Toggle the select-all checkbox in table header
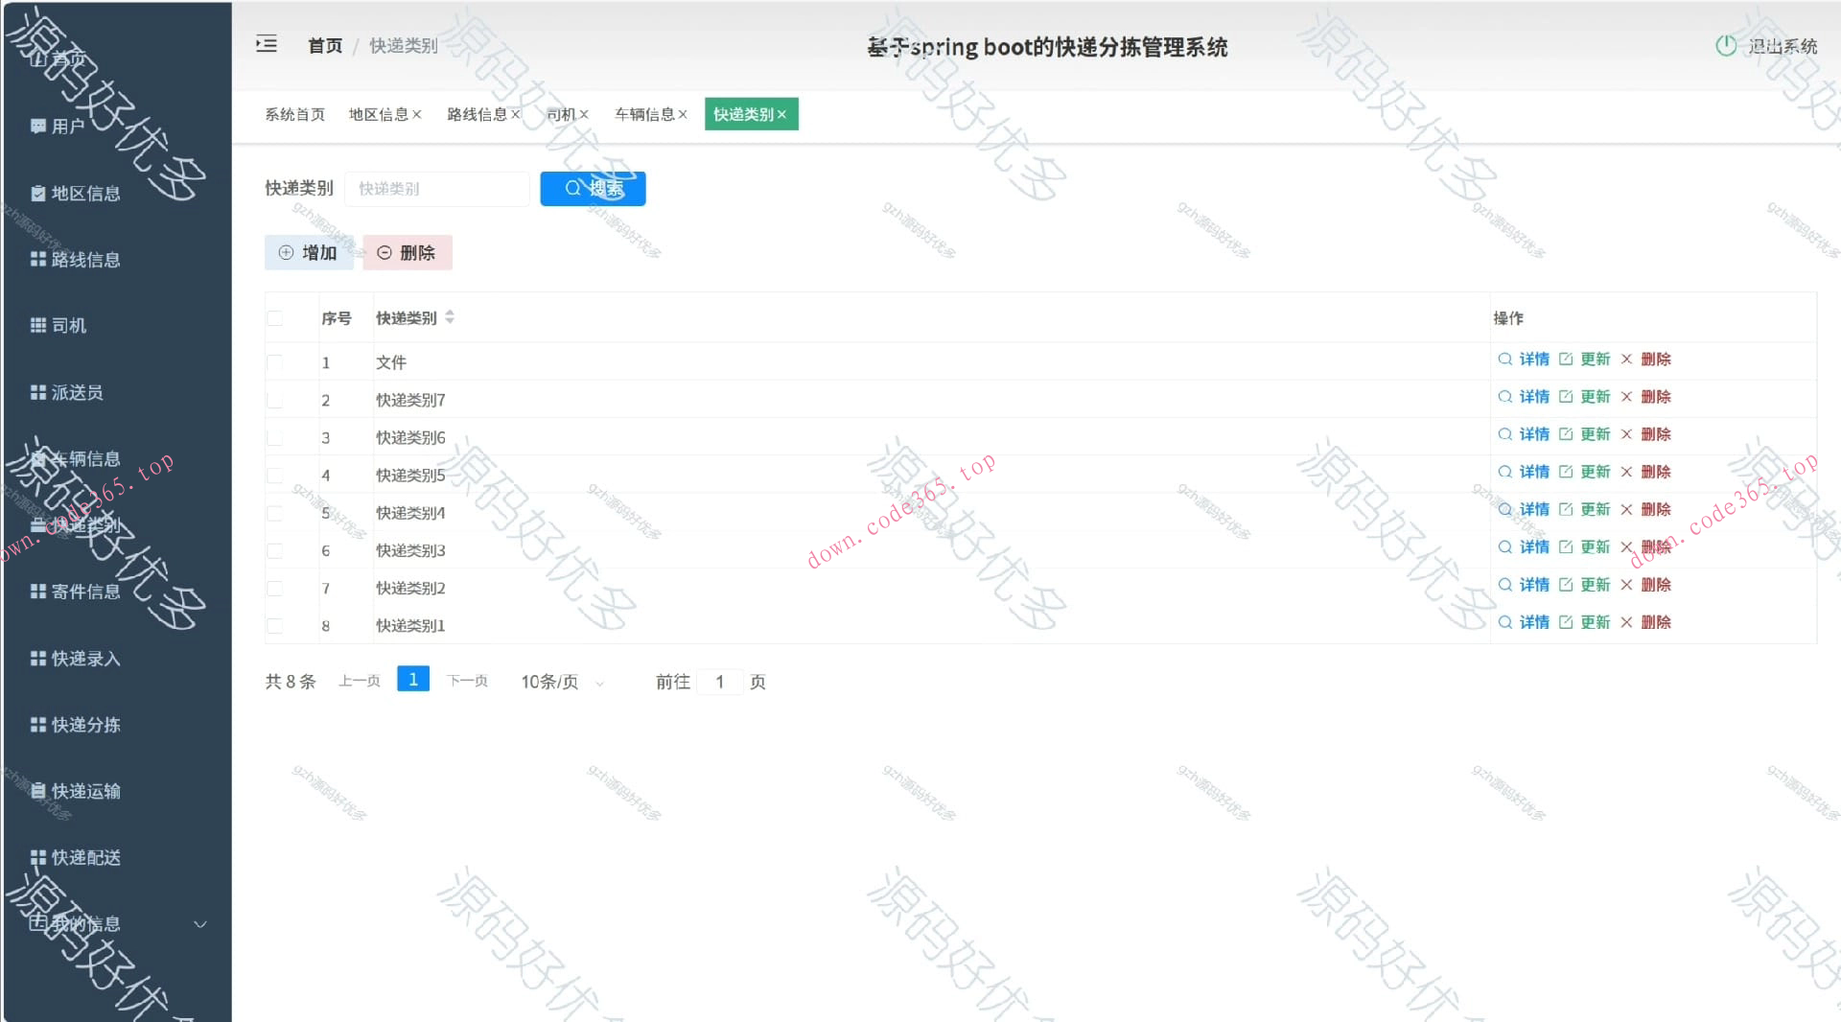The width and height of the screenshot is (1841, 1022). 274,318
